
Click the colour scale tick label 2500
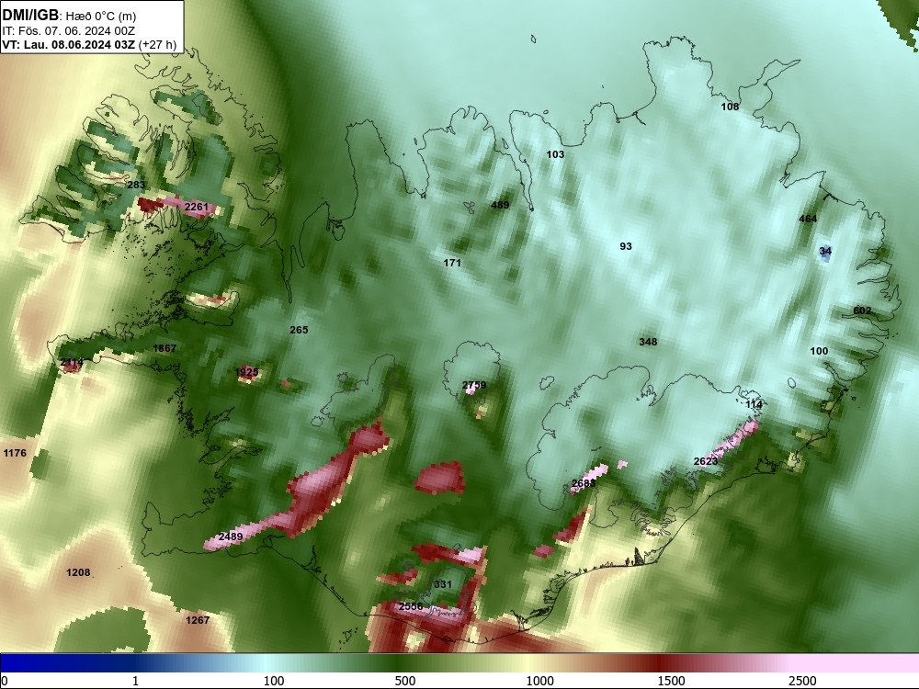pos(802,681)
